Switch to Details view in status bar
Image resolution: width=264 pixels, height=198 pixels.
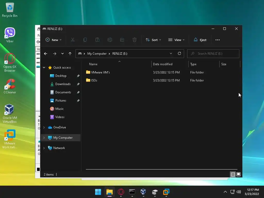(x=233, y=175)
